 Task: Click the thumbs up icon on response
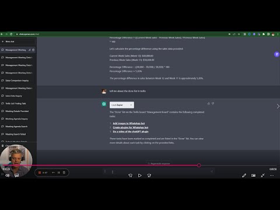click(x=209, y=104)
